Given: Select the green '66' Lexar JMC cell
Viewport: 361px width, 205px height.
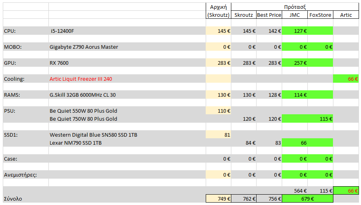Looking at the screenshot, I should [x=295, y=143].
